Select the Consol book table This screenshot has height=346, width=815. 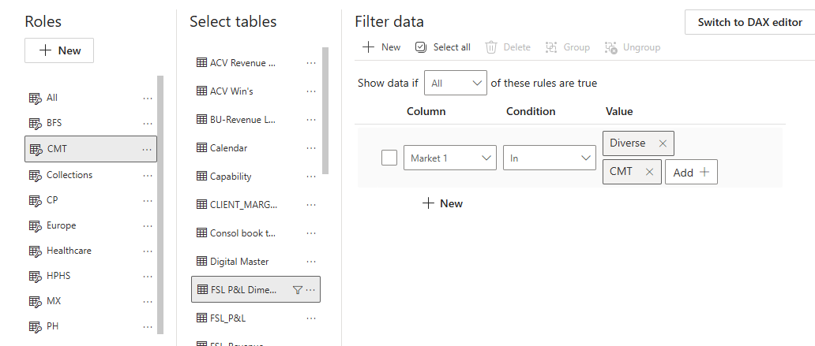coord(256,233)
